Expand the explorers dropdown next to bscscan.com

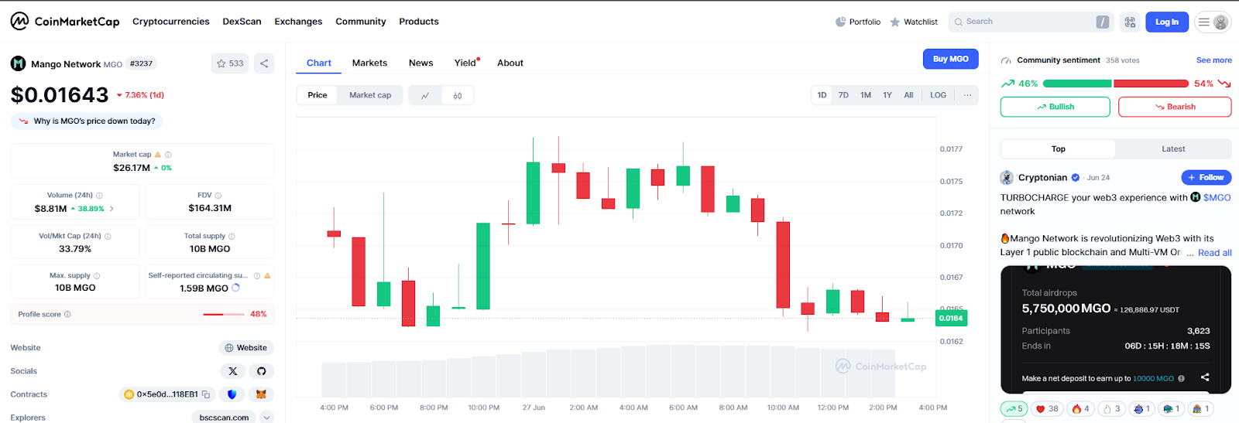(x=267, y=418)
